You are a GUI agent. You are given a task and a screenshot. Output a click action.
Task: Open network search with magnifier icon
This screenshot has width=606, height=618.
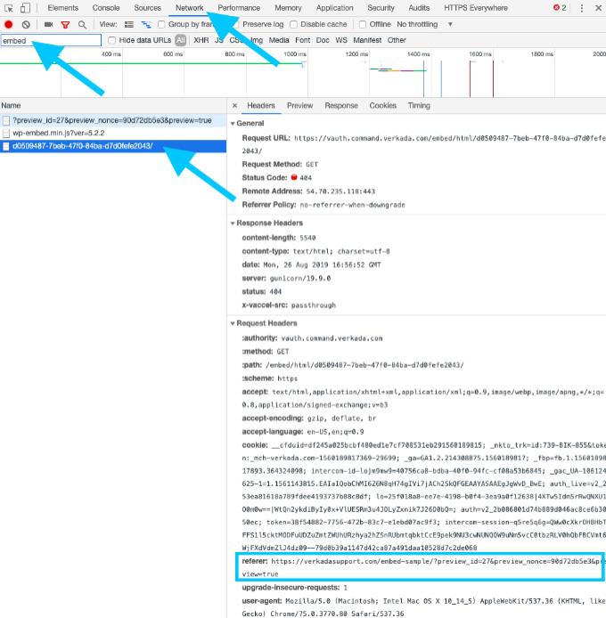pos(82,24)
